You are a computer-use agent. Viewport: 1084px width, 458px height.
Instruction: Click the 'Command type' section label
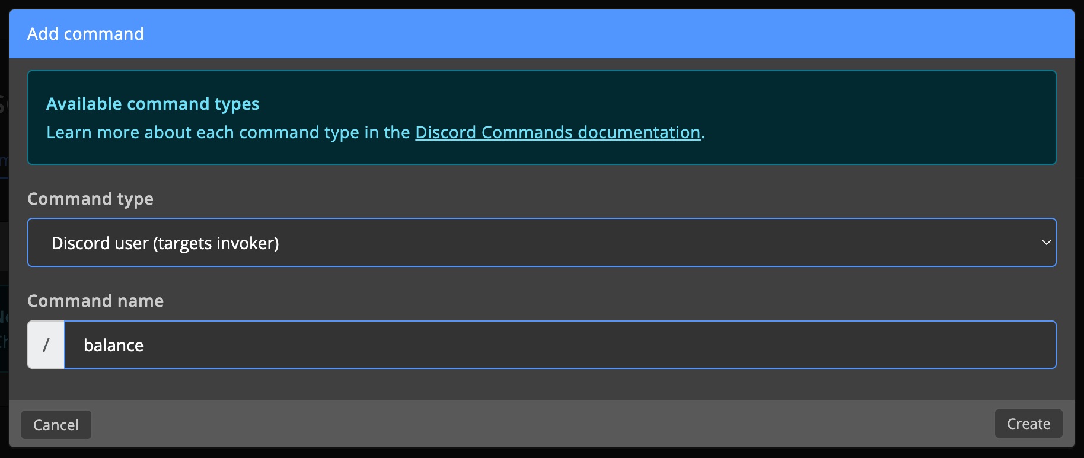[x=90, y=199]
